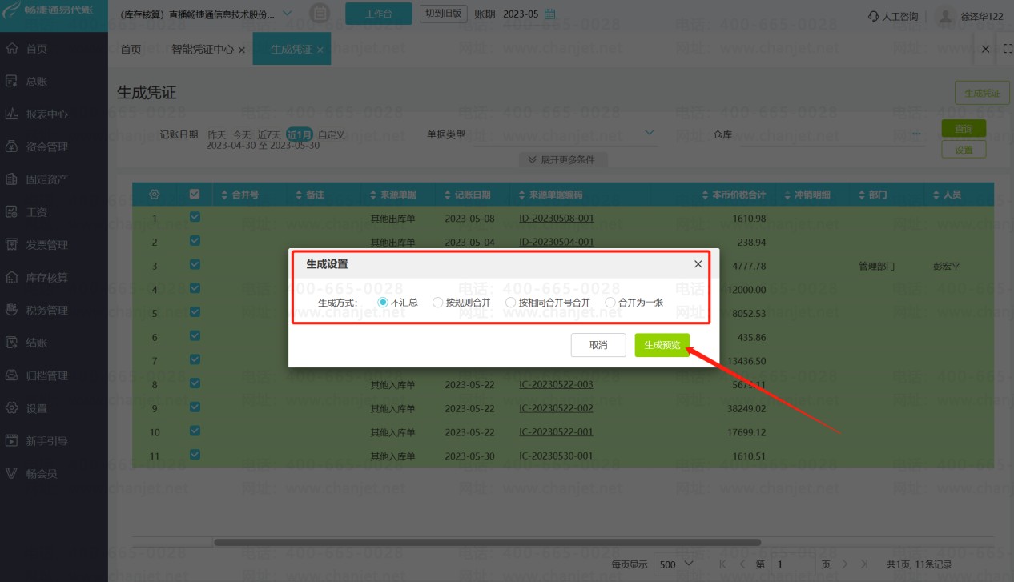Go to the first page arrow
The width and height of the screenshot is (1014, 582).
tap(722, 564)
